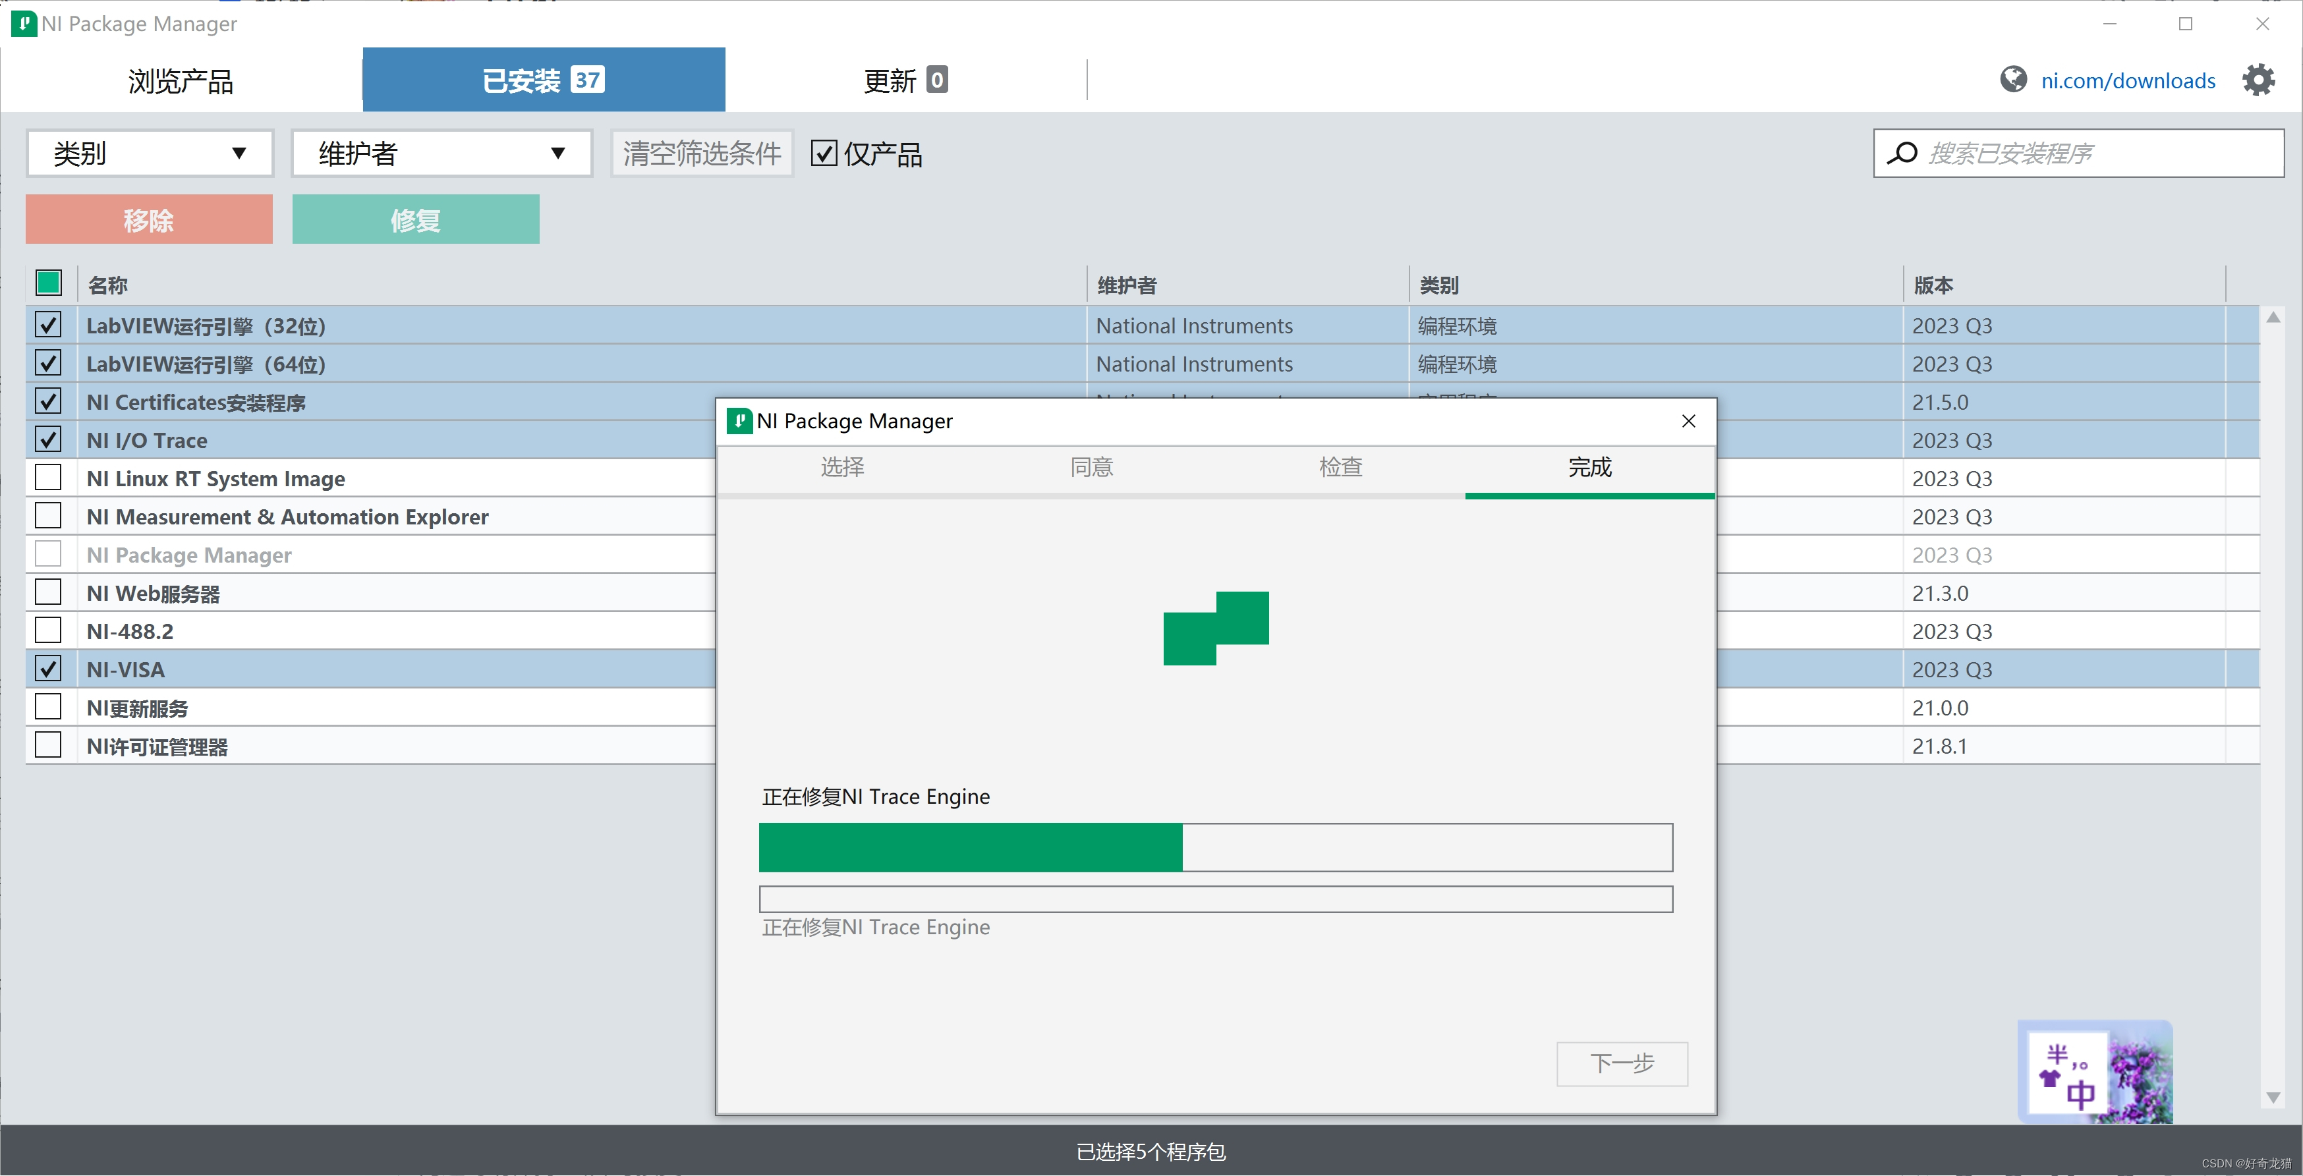This screenshot has width=2303, height=1176.
Task: Click the NI logo in dialog title bar
Action: 739,421
